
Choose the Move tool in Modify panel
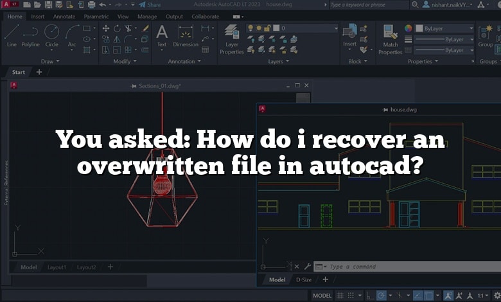click(106, 28)
